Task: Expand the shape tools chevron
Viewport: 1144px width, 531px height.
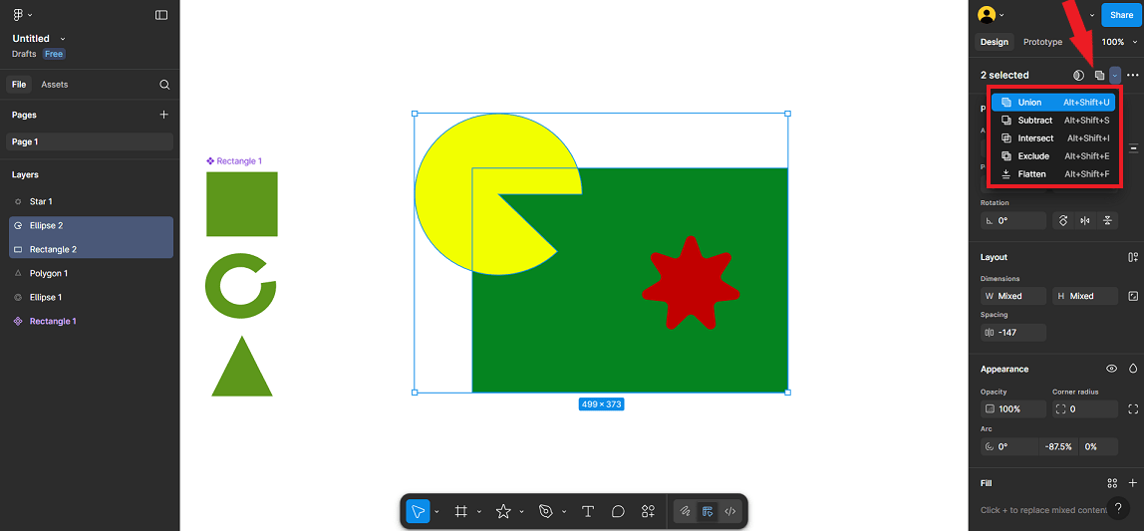Action: pyautogui.click(x=521, y=512)
